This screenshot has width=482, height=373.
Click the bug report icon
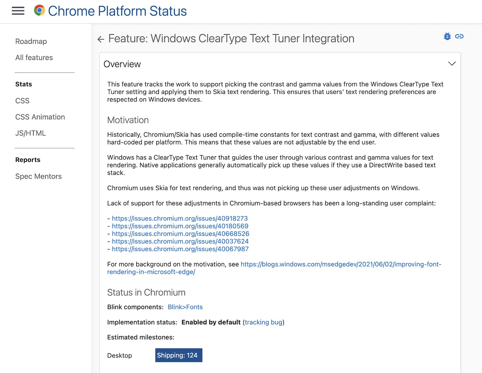(447, 37)
